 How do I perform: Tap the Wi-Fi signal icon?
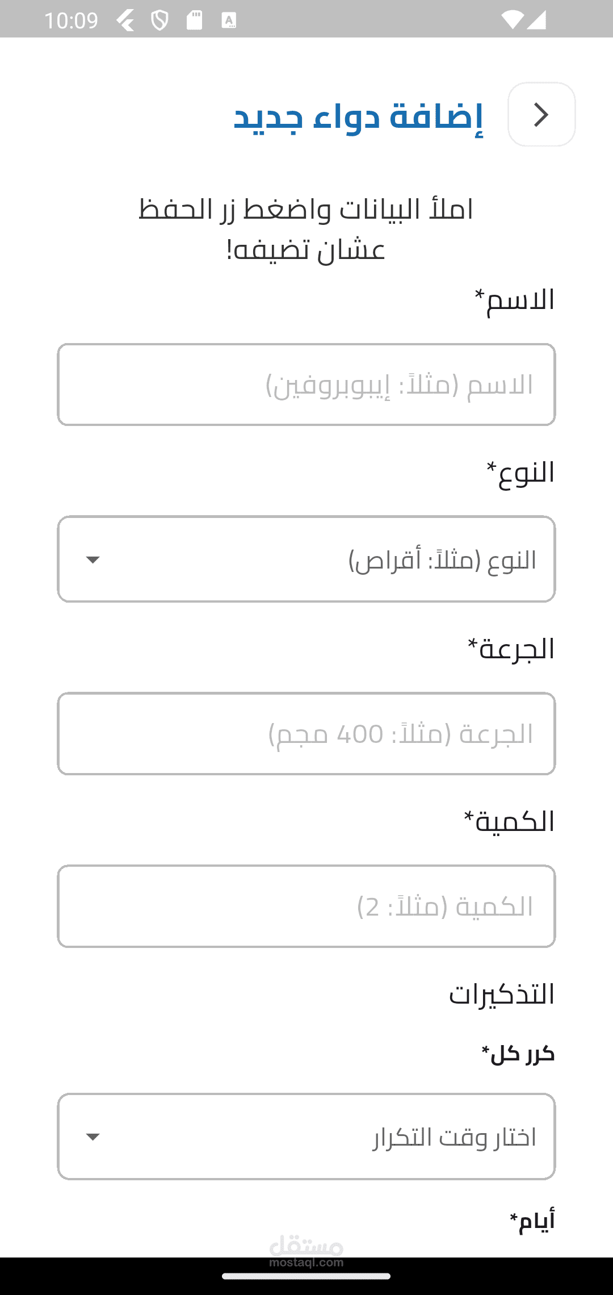(512, 20)
